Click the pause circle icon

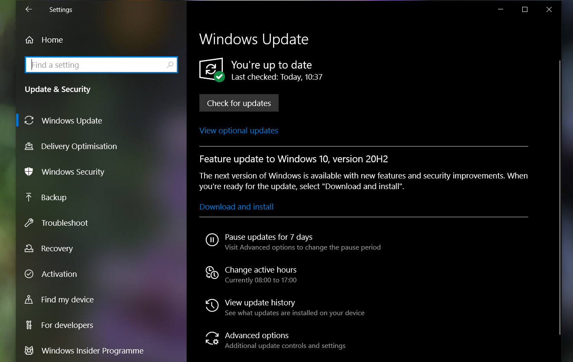pyautogui.click(x=212, y=240)
